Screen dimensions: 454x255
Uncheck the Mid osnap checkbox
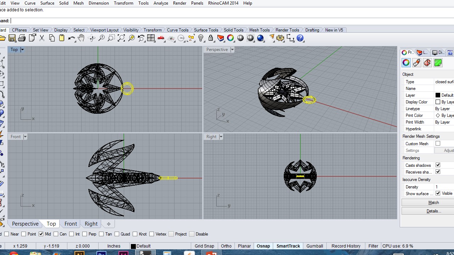click(41, 234)
